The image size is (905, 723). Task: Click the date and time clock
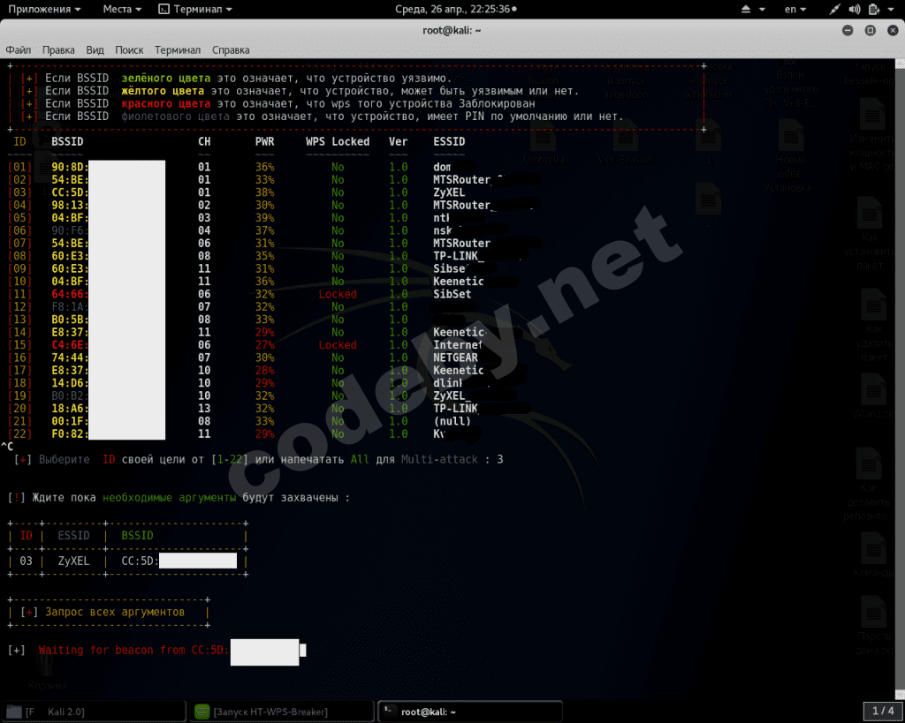pyautogui.click(x=455, y=9)
